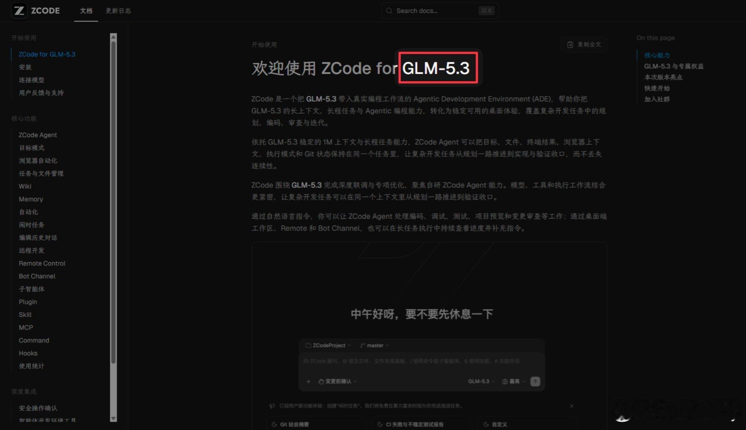Click the megaphone announcement icon
The width and height of the screenshot is (746, 430).
click(x=272, y=406)
